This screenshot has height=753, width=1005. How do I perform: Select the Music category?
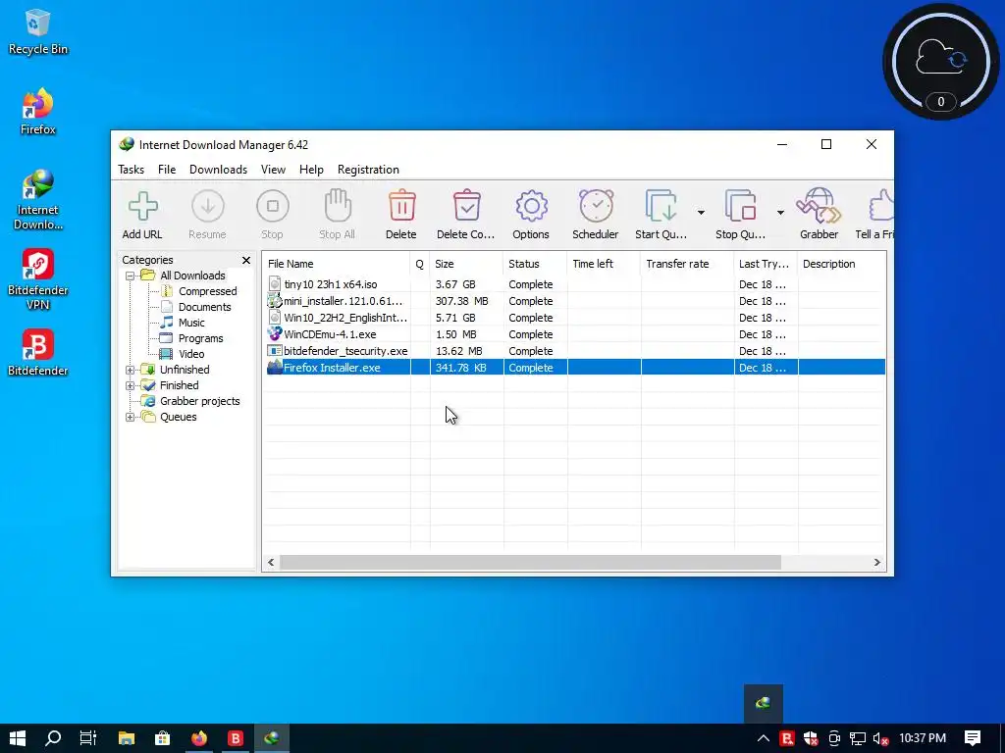tap(191, 323)
